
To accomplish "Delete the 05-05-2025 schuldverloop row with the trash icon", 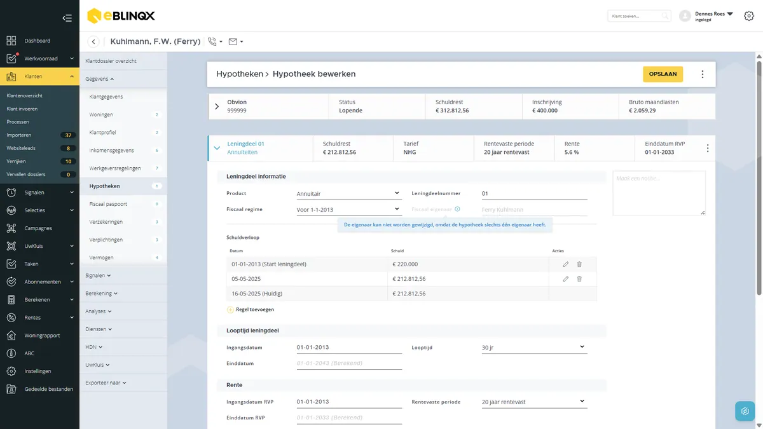I will point(579,279).
